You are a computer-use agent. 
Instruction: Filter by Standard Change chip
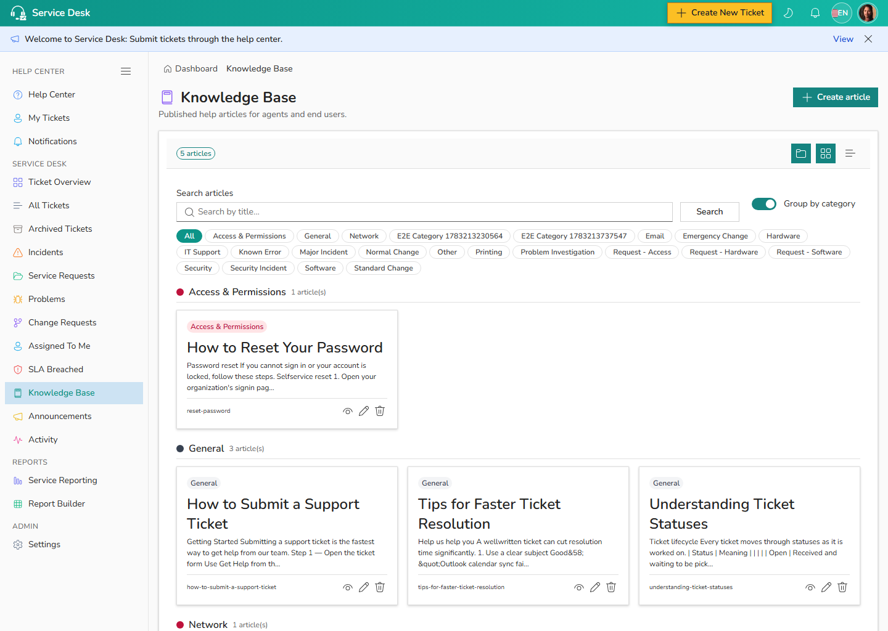coord(384,268)
